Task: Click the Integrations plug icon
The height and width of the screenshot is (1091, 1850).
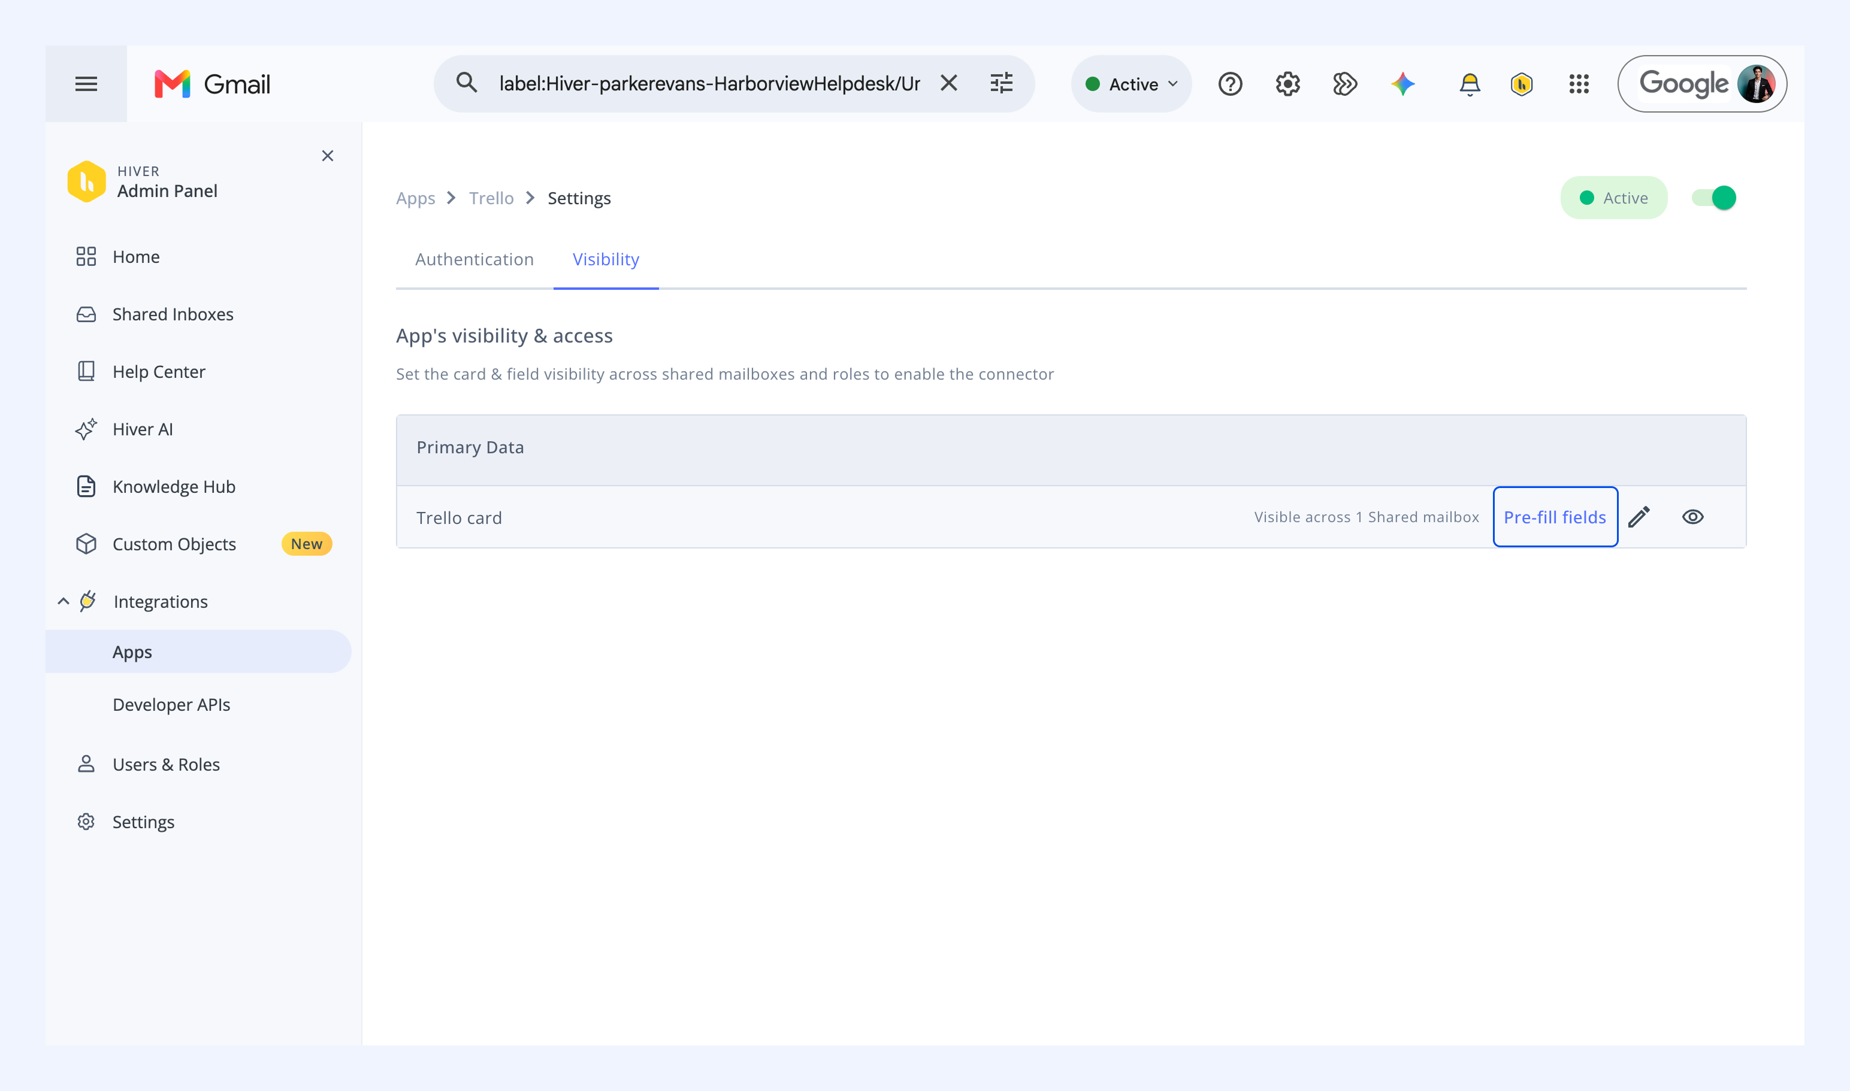Action: pyautogui.click(x=87, y=601)
